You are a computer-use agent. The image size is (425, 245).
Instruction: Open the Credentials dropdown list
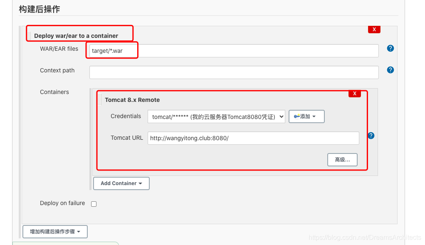coord(216,117)
